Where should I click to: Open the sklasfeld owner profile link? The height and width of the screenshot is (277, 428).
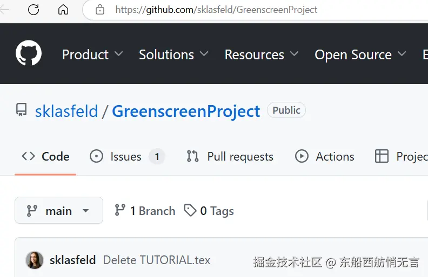[x=66, y=111]
